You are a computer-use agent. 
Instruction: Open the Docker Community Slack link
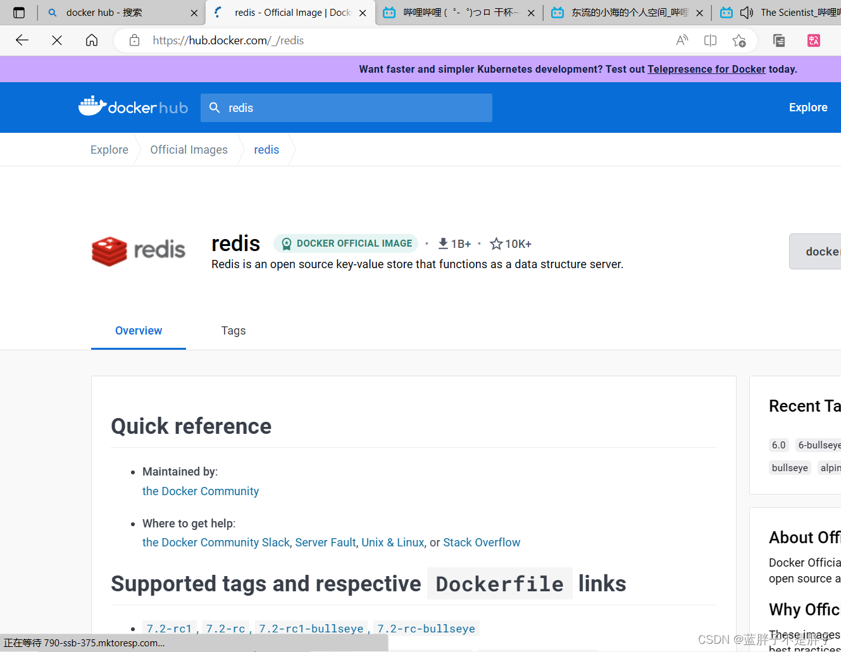[216, 543]
